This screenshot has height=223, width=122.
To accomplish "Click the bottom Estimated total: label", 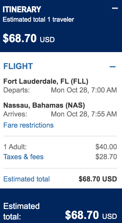I will pyautogui.click(x=21, y=212).
